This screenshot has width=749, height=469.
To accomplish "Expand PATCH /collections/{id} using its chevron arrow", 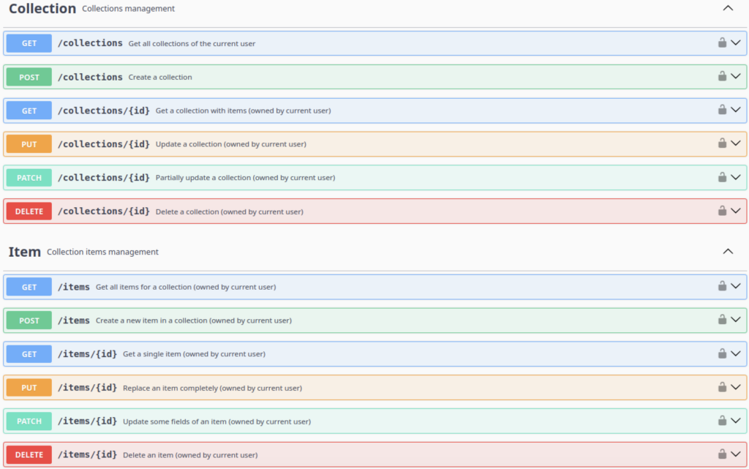I will [x=736, y=177].
